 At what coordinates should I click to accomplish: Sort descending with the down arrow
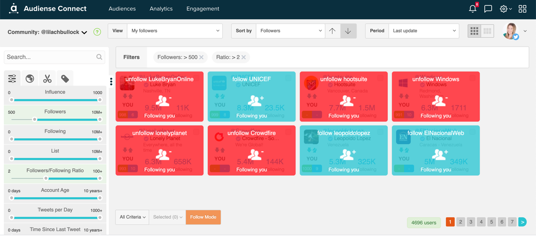click(x=348, y=31)
